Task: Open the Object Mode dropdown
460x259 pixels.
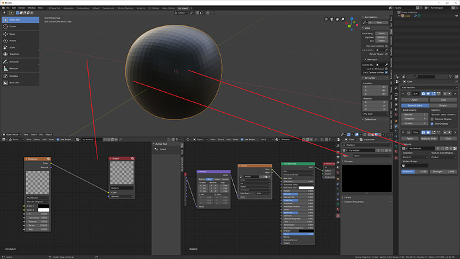Action: pos(11,134)
